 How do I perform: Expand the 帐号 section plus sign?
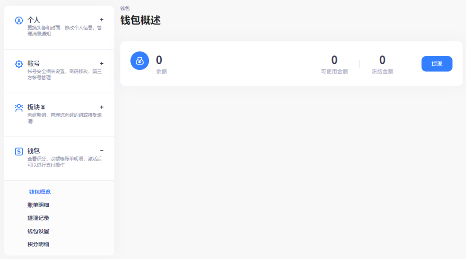click(102, 63)
